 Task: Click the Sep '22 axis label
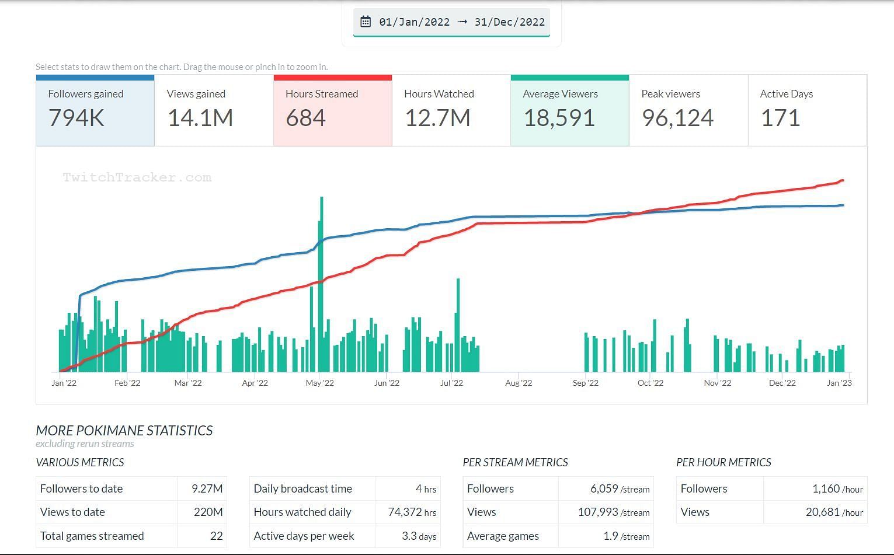pos(586,383)
